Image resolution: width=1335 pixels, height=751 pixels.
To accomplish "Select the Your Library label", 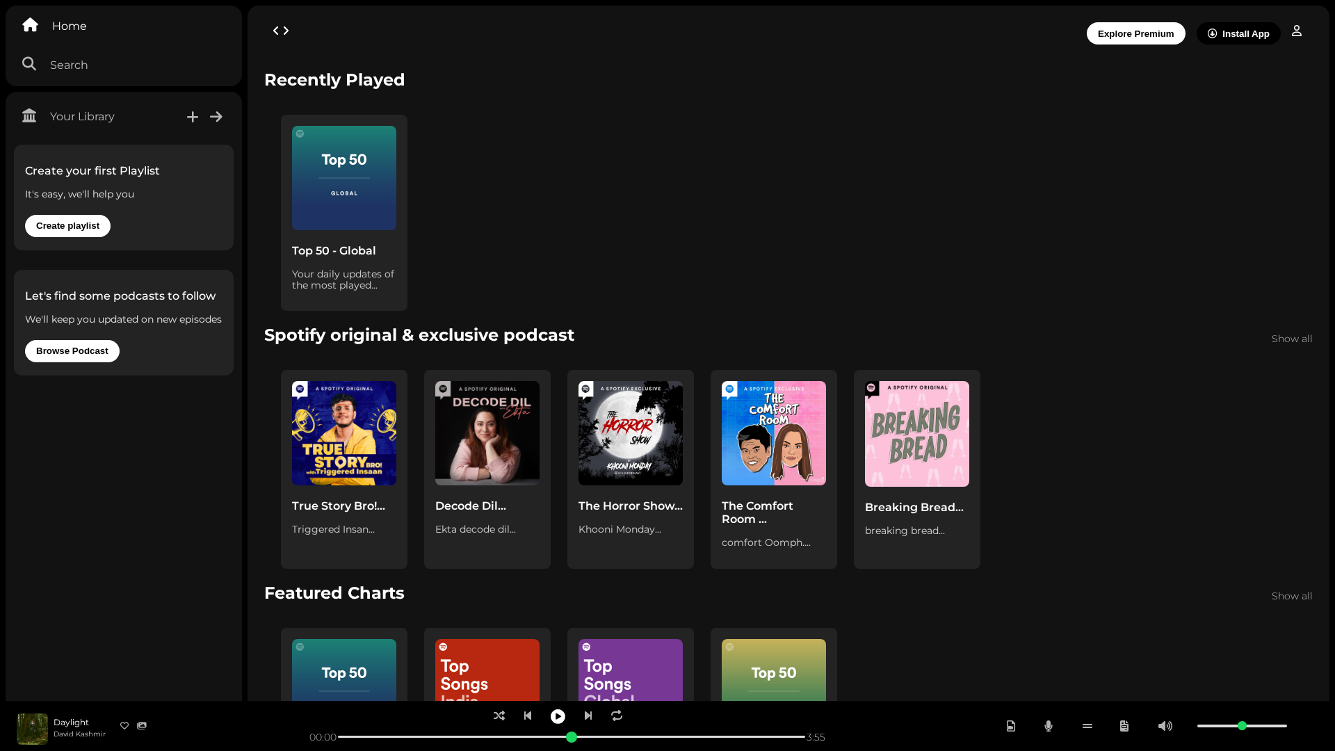I will pyautogui.click(x=82, y=117).
